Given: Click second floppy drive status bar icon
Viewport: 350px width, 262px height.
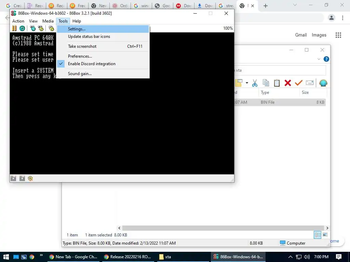Looking at the screenshot, I should tap(22, 178).
